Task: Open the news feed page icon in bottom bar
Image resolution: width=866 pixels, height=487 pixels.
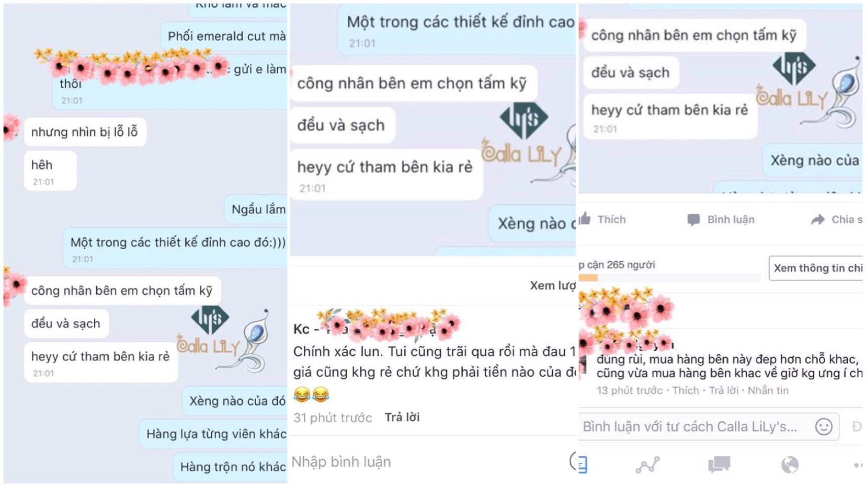Action: [583, 464]
